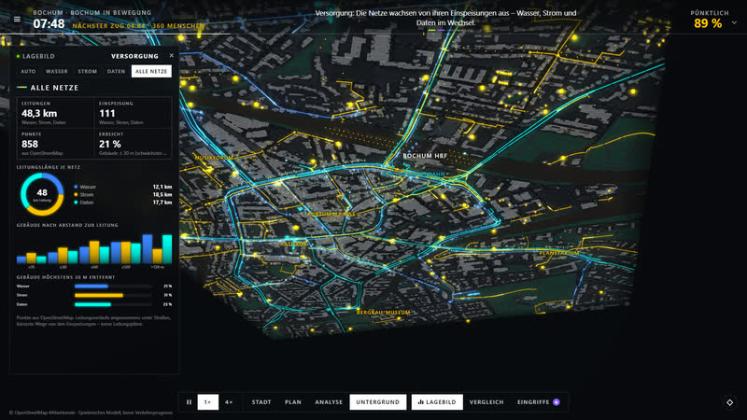Click the Lagebild green status dot

18,56
